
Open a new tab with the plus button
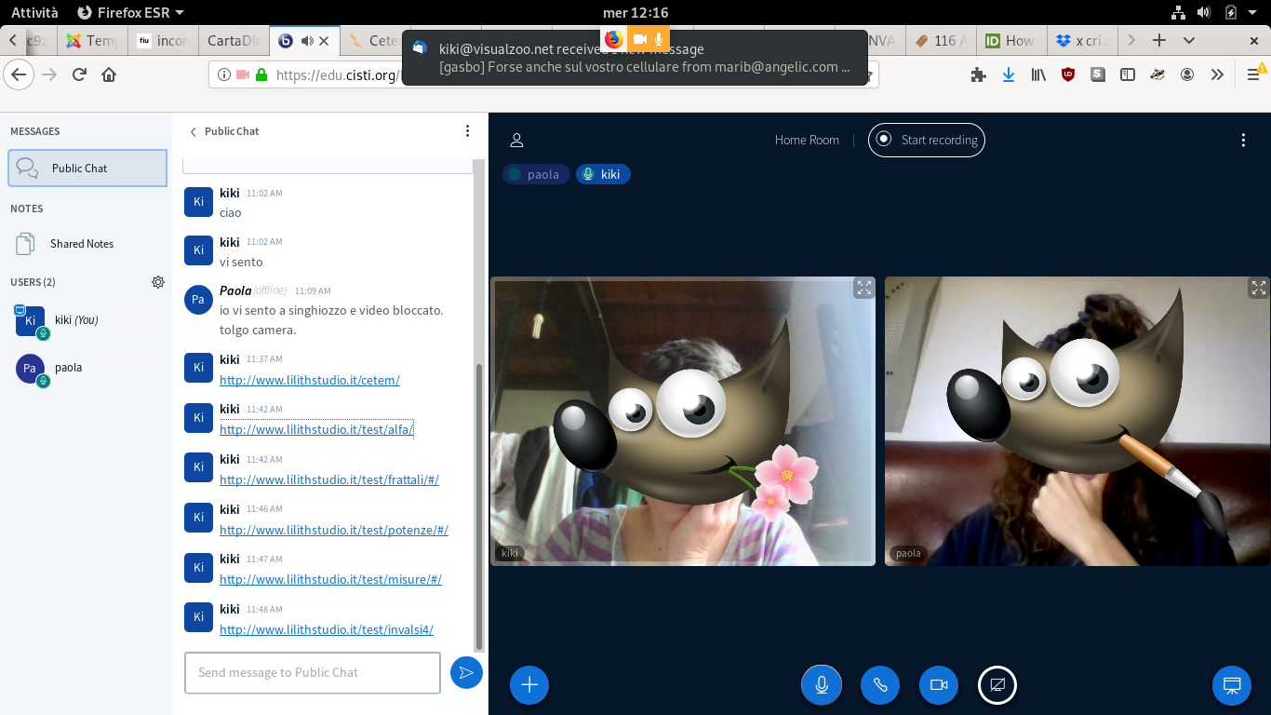point(1159,40)
